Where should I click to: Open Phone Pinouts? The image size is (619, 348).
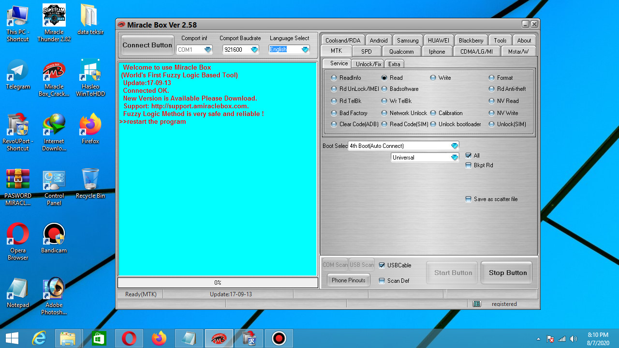click(348, 280)
